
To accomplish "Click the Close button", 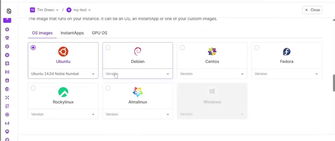I will [312, 10].
